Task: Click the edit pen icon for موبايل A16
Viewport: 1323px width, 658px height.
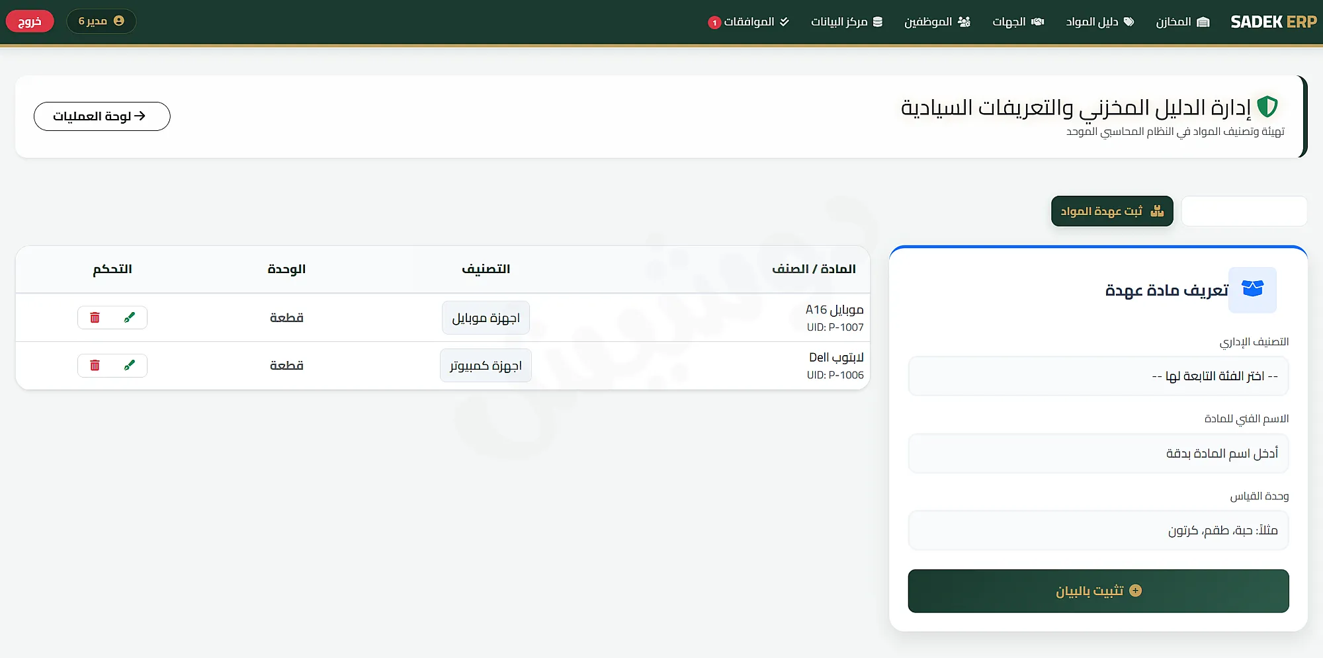Action: click(130, 317)
